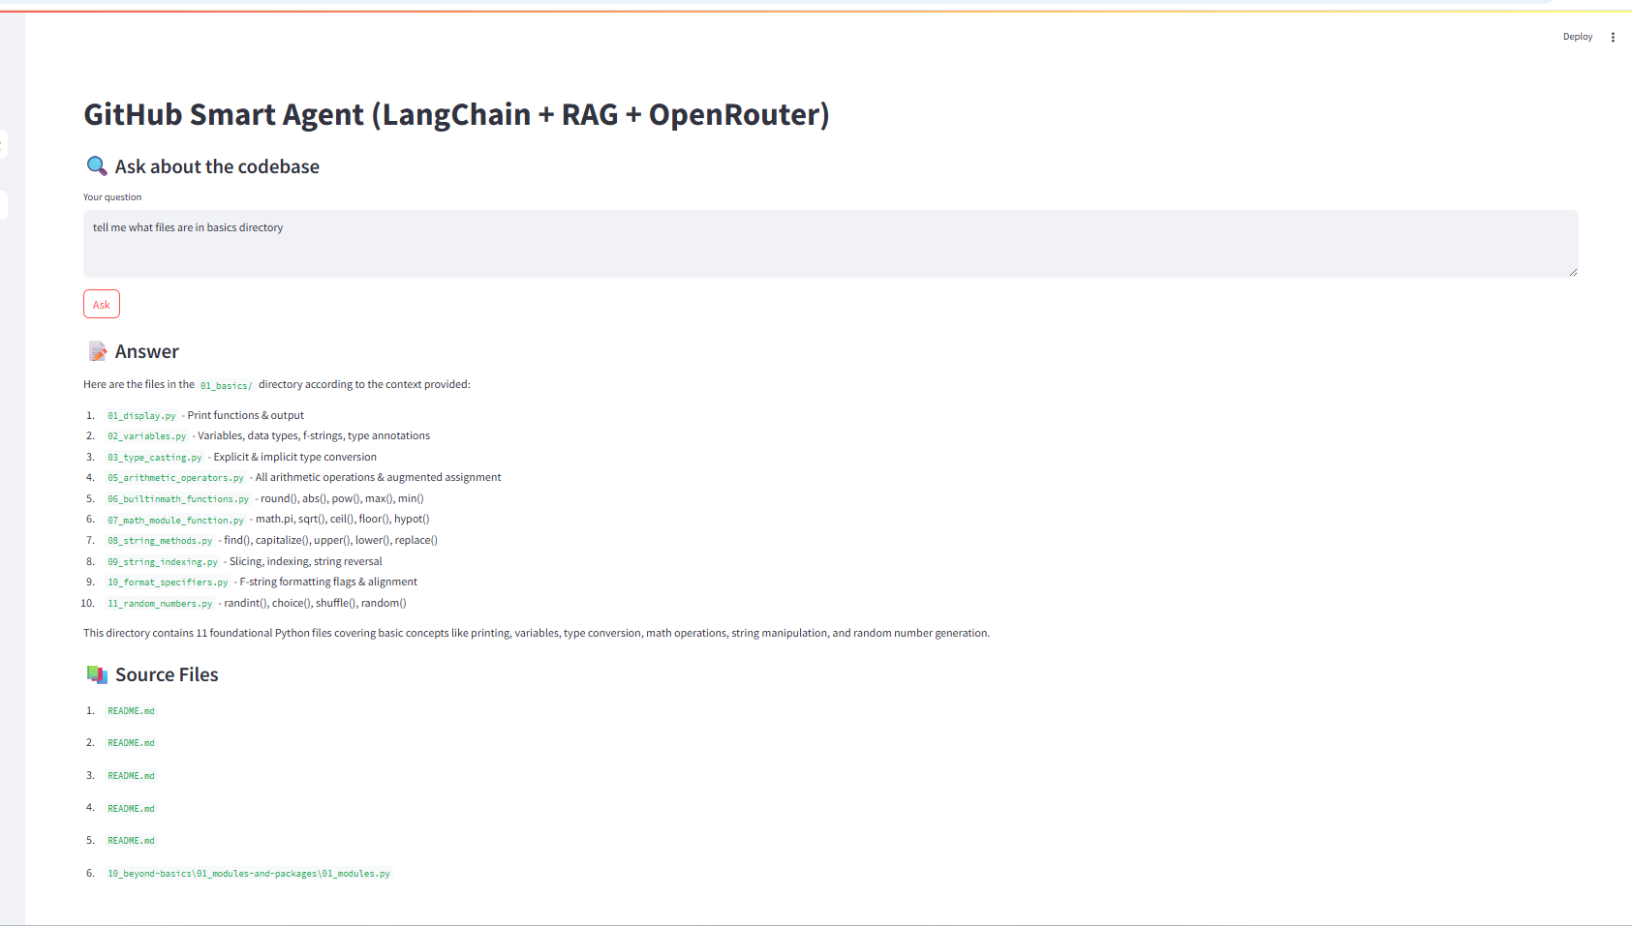Click 'math.pi, sqrt(), ceil(), floor(), hypot()' text
This screenshot has height=926, width=1632.
click(x=343, y=519)
